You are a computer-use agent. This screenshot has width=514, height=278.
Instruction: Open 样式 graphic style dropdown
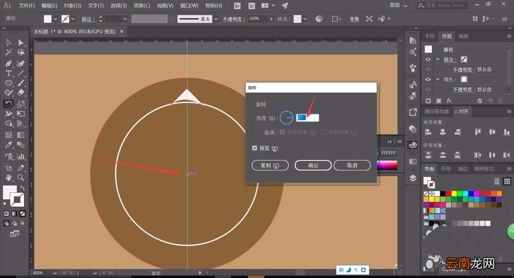[305, 19]
